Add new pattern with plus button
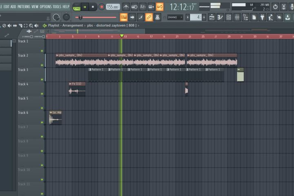 click(x=204, y=18)
